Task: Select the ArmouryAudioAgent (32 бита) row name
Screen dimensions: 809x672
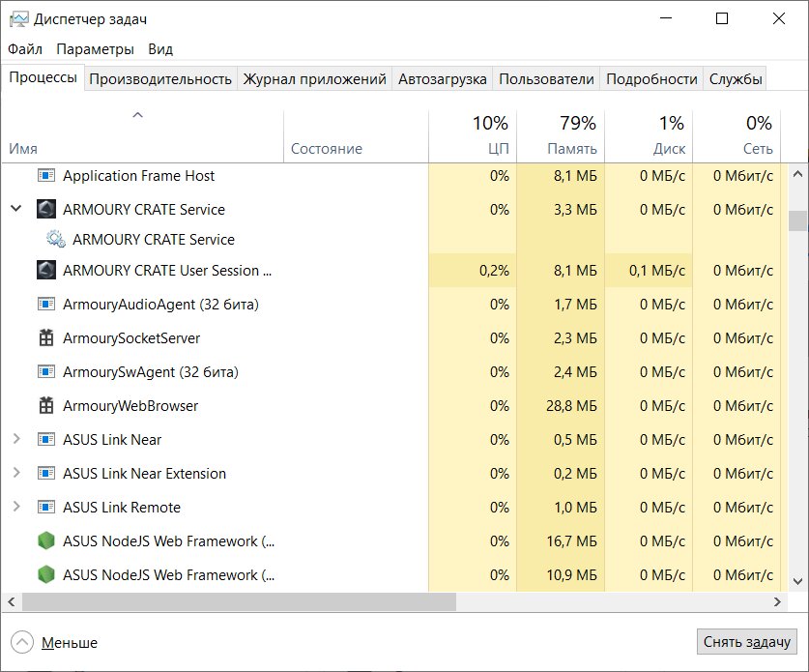Action: point(160,305)
